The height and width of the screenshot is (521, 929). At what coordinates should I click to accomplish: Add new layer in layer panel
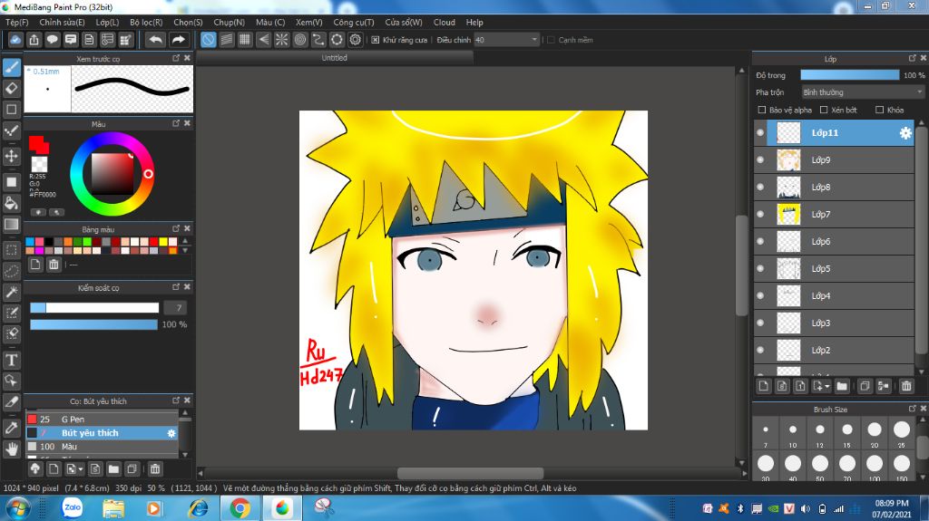(764, 386)
